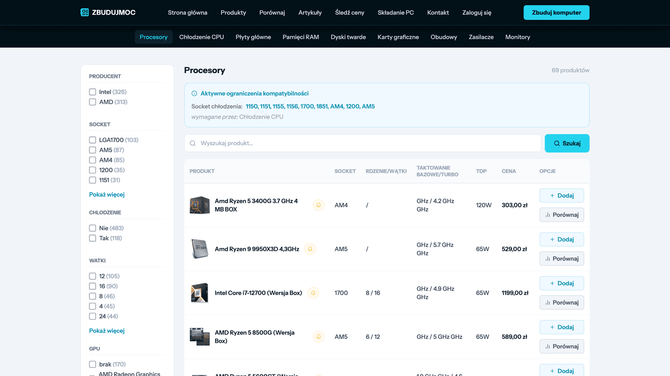Select the 1151 socket checkbox

[93, 180]
